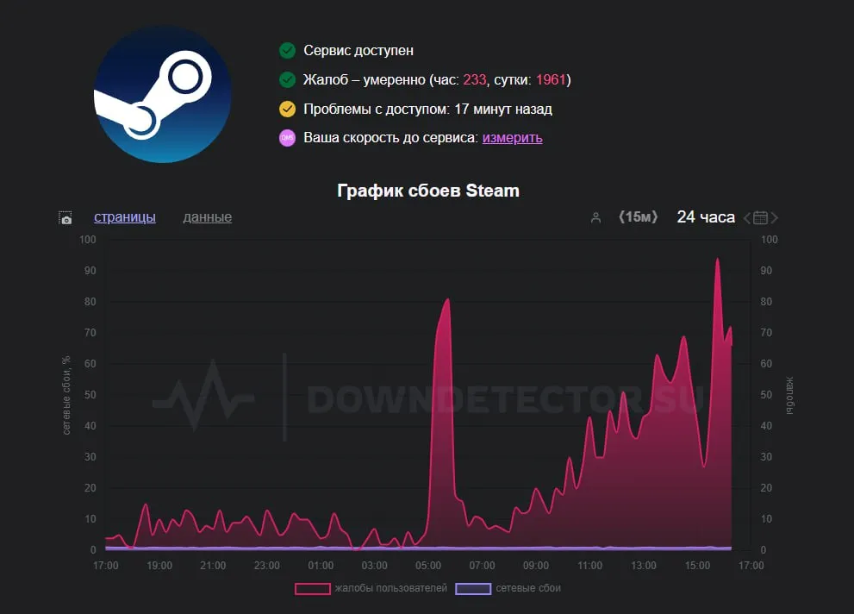Click the Steam logo image

[162, 94]
